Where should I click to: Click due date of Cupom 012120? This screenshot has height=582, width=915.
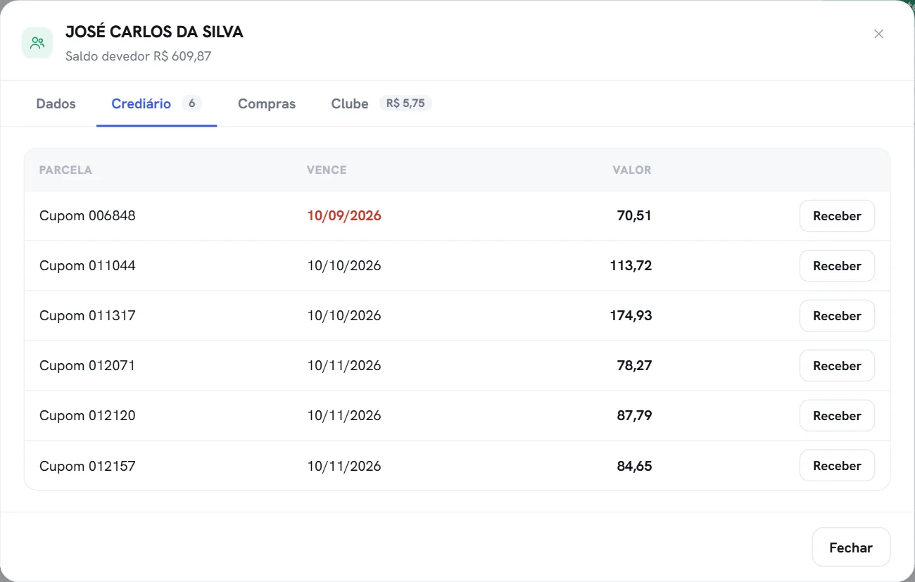(x=344, y=416)
